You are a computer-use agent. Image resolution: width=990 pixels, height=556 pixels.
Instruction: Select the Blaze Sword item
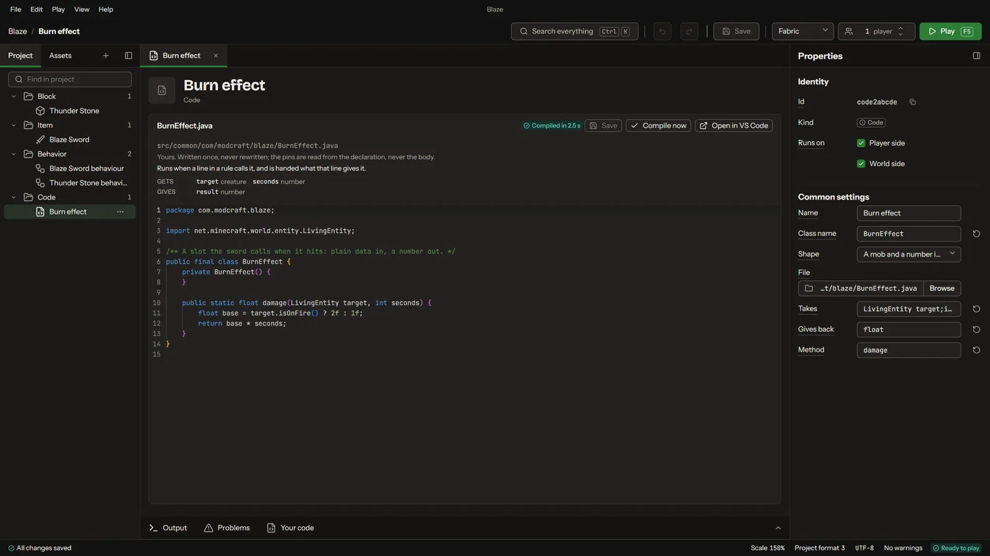[70, 140]
